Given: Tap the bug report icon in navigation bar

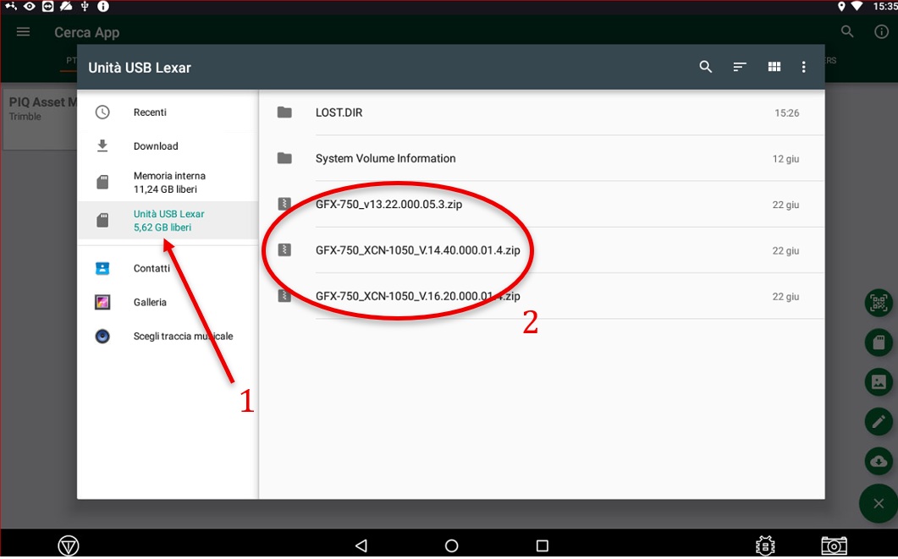Looking at the screenshot, I should (x=765, y=545).
